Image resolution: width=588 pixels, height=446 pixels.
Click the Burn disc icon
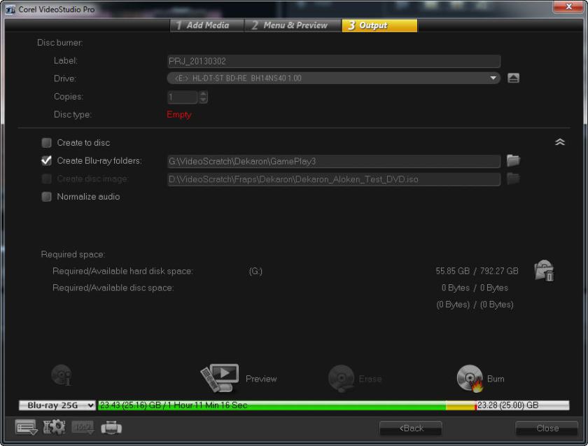tap(470, 379)
